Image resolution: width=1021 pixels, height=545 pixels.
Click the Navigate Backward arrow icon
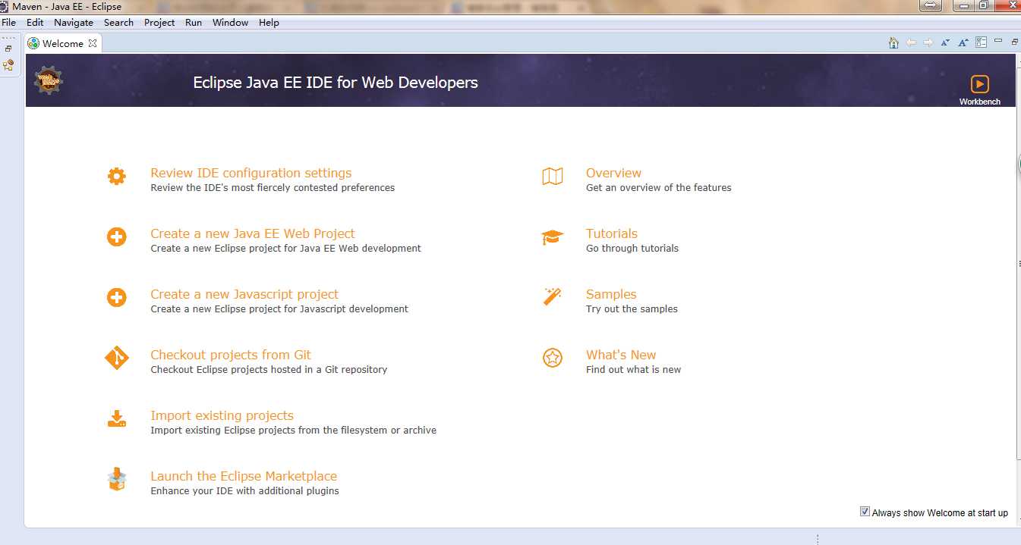pyautogui.click(x=911, y=43)
